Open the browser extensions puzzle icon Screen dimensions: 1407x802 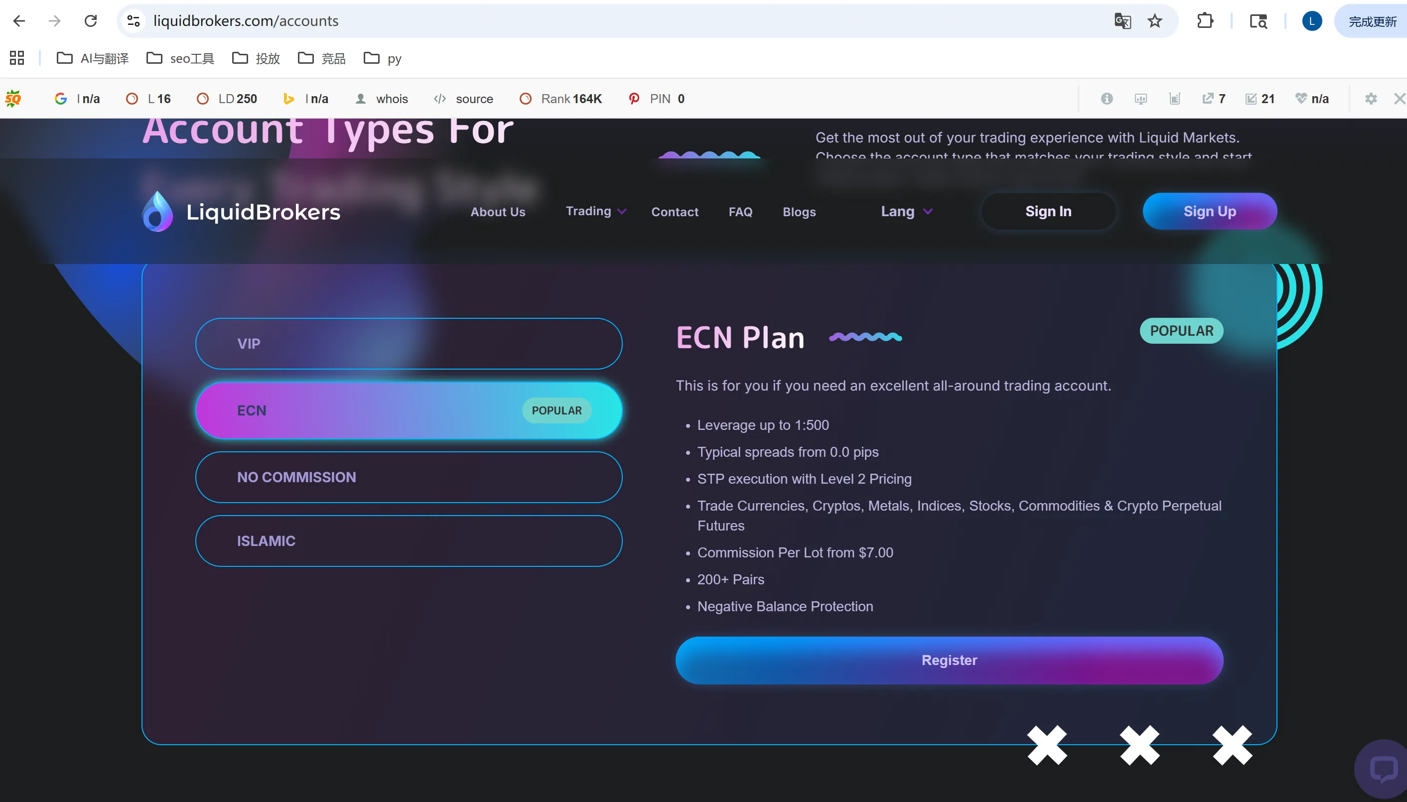coord(1205,21)
